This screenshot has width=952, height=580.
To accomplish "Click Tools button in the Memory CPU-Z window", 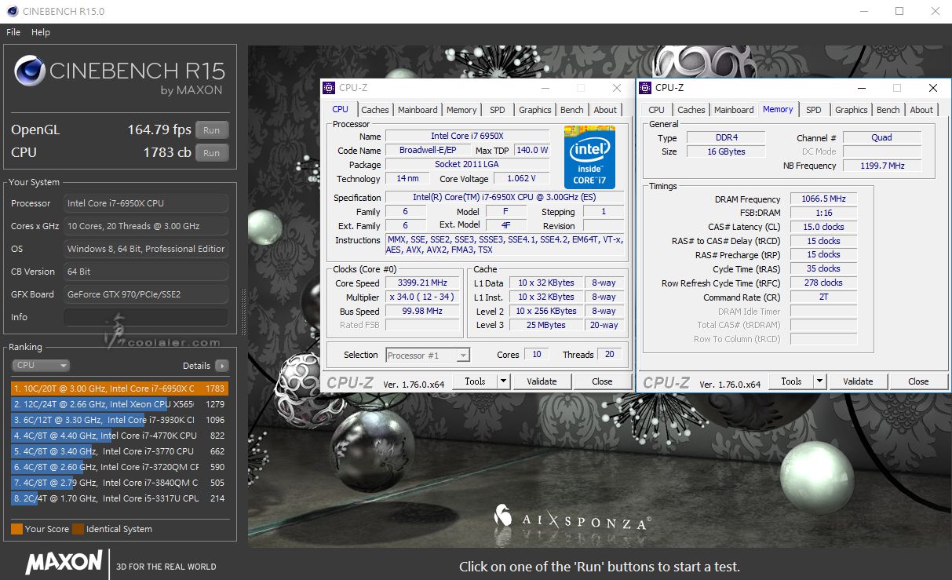I will click(x=791, y=381).
